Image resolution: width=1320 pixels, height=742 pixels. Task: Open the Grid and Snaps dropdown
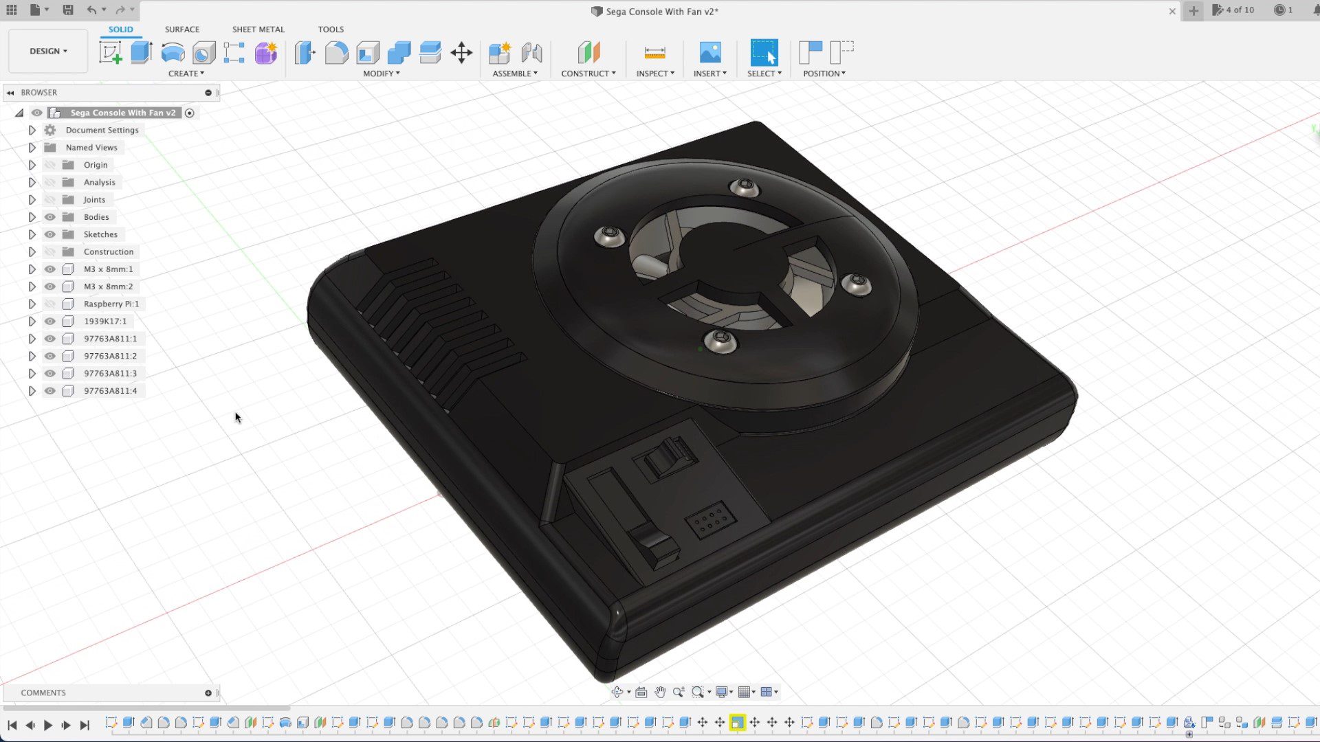tap(746, 692)
